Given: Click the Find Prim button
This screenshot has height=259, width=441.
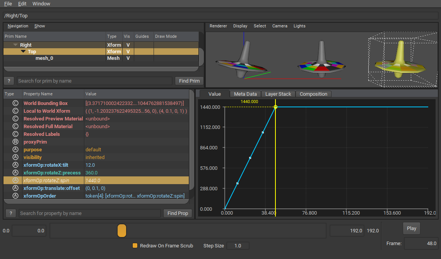Looking at the screenshot, I should tap(189, 81).
